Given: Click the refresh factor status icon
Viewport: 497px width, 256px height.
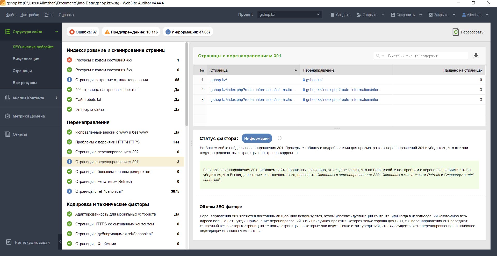Looking at the screenshot, I should click(279, 138).
